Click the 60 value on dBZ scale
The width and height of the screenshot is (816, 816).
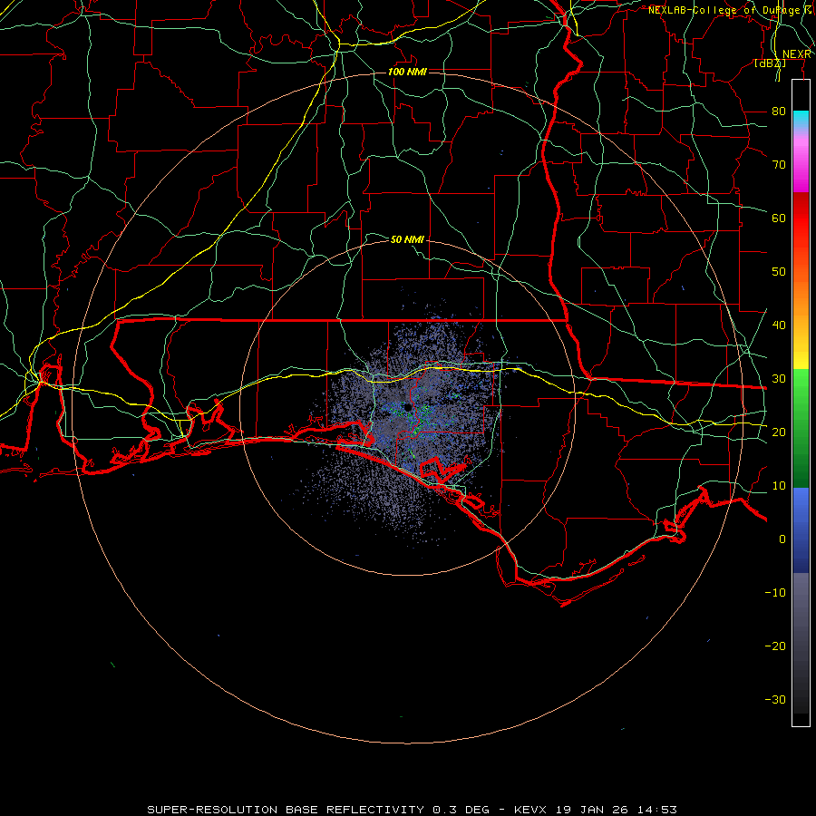click(x=779, y=218)
